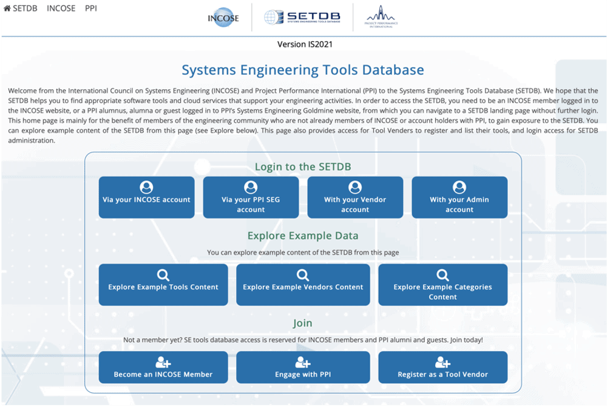Screen dimensions: 610x408
Task: Open Engage with PPI
Action: [303, 367]
